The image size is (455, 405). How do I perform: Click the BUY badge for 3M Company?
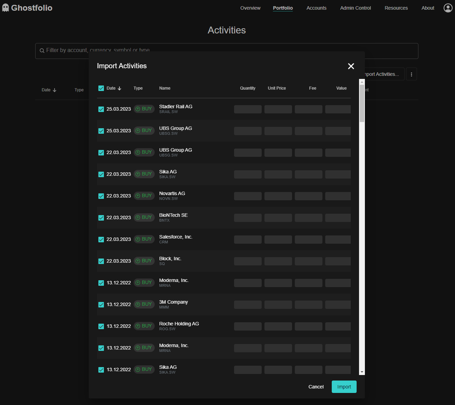[144, 304]
